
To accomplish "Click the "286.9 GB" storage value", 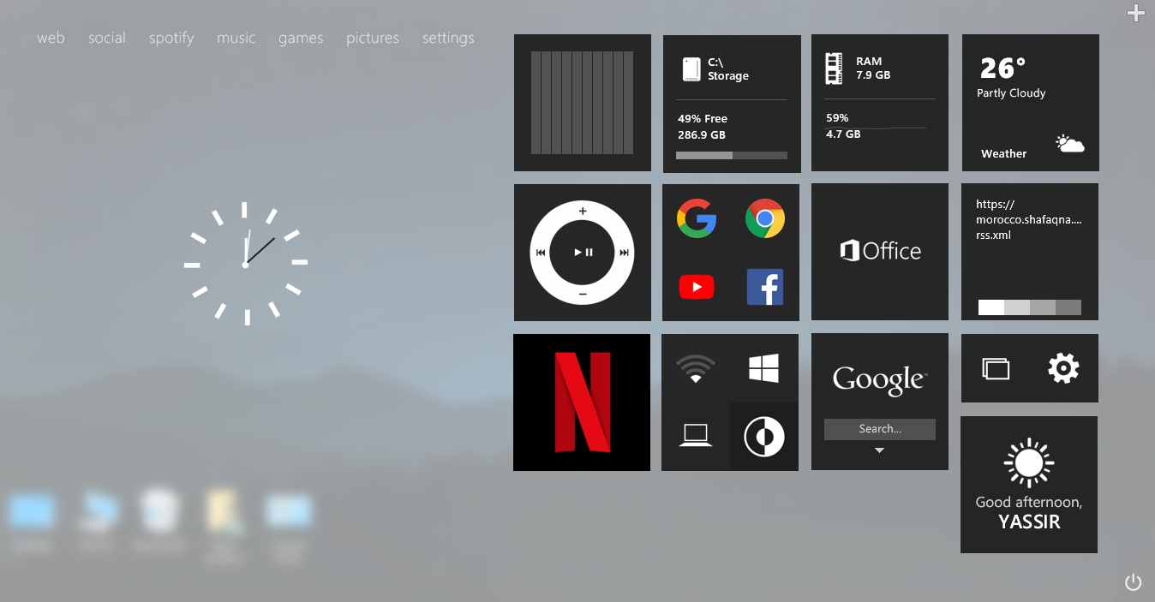I will click(x=702, y=134).
